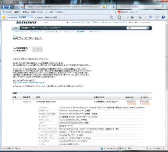Open the Home button dropdown arrow
This screenshot has height=152, width=168.
(115, 17)
